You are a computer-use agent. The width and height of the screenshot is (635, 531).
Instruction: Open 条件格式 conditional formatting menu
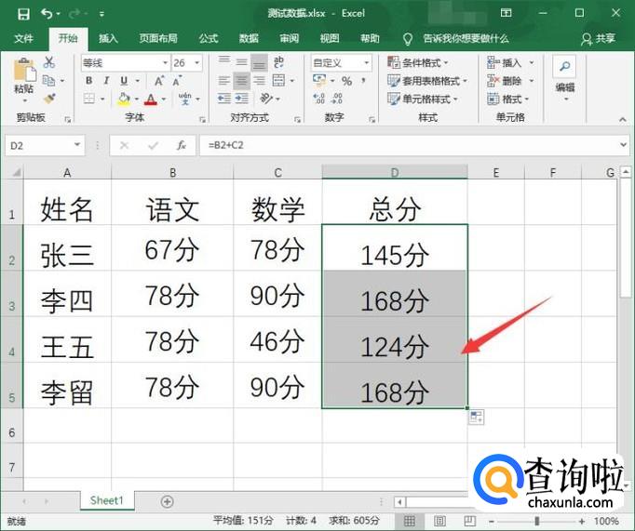click(x=418, y=62)
